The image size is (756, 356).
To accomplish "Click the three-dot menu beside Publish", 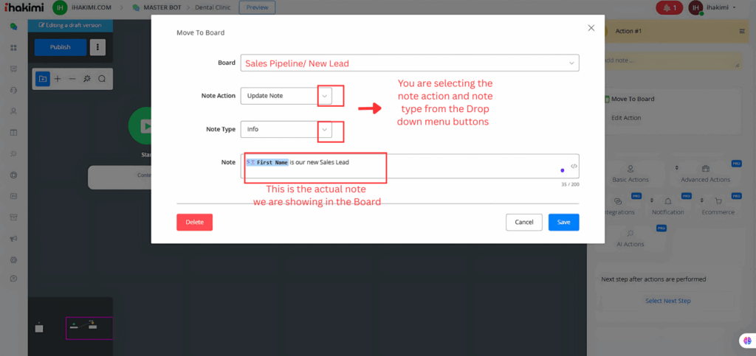I will pyautogui.click(x=97, y=47).
